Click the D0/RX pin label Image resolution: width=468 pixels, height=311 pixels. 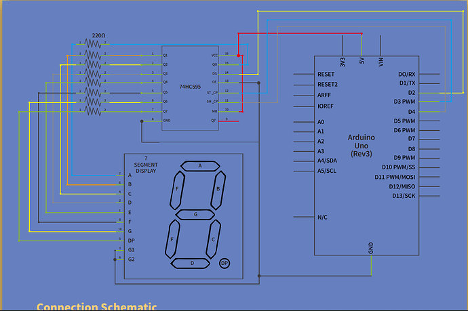406,75
